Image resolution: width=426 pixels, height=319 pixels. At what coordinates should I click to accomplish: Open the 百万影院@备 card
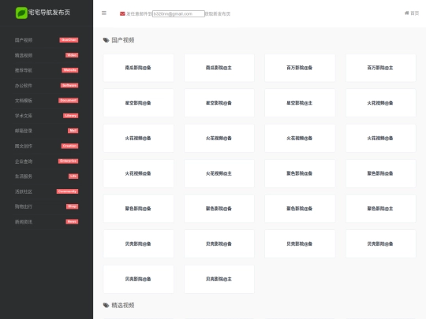point(300,68)
